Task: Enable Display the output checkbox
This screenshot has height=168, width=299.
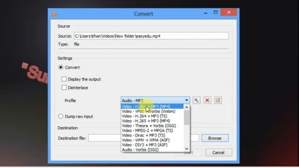Action: pyautogui.click(x=64, y=79)
